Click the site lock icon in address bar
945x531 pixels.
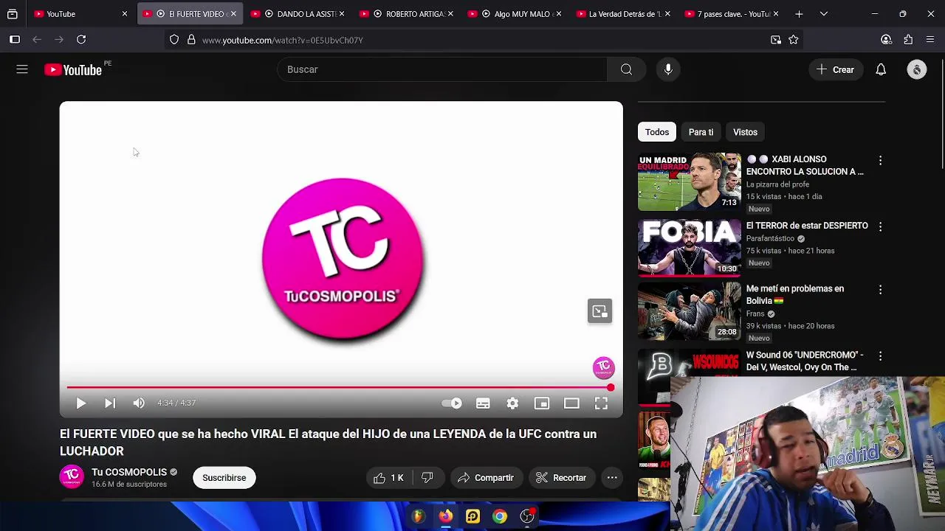pyautogui.click(x=191, y=40)
